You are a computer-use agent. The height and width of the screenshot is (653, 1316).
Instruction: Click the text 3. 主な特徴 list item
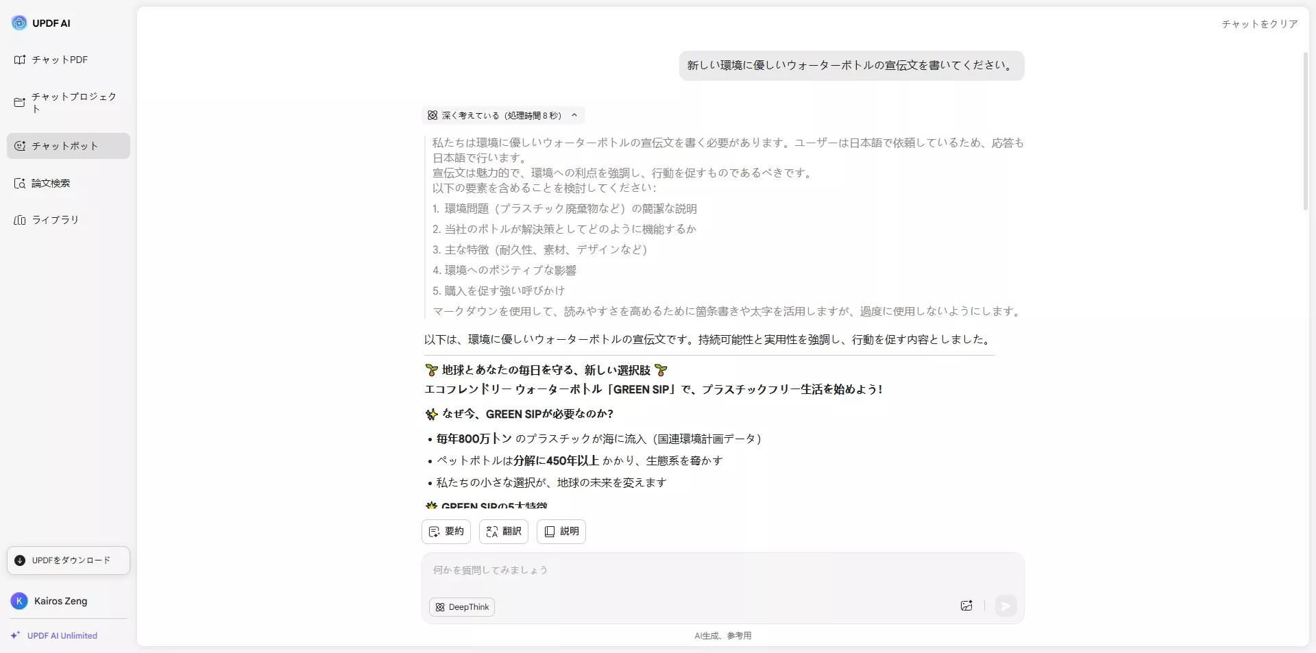pos(540,249)
